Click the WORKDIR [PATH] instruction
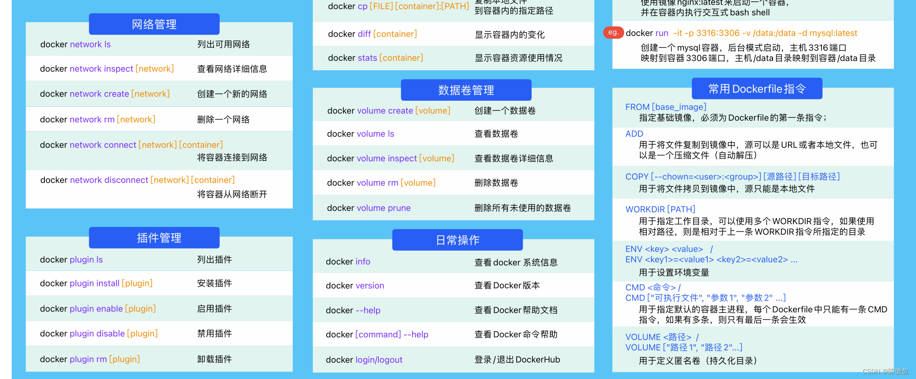This screenshot has height=379, width=916. [x=660, y=209]
